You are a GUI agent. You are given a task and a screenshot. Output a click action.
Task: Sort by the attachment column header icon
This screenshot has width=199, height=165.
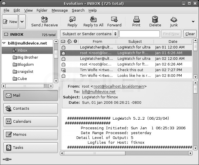[69, 41]
